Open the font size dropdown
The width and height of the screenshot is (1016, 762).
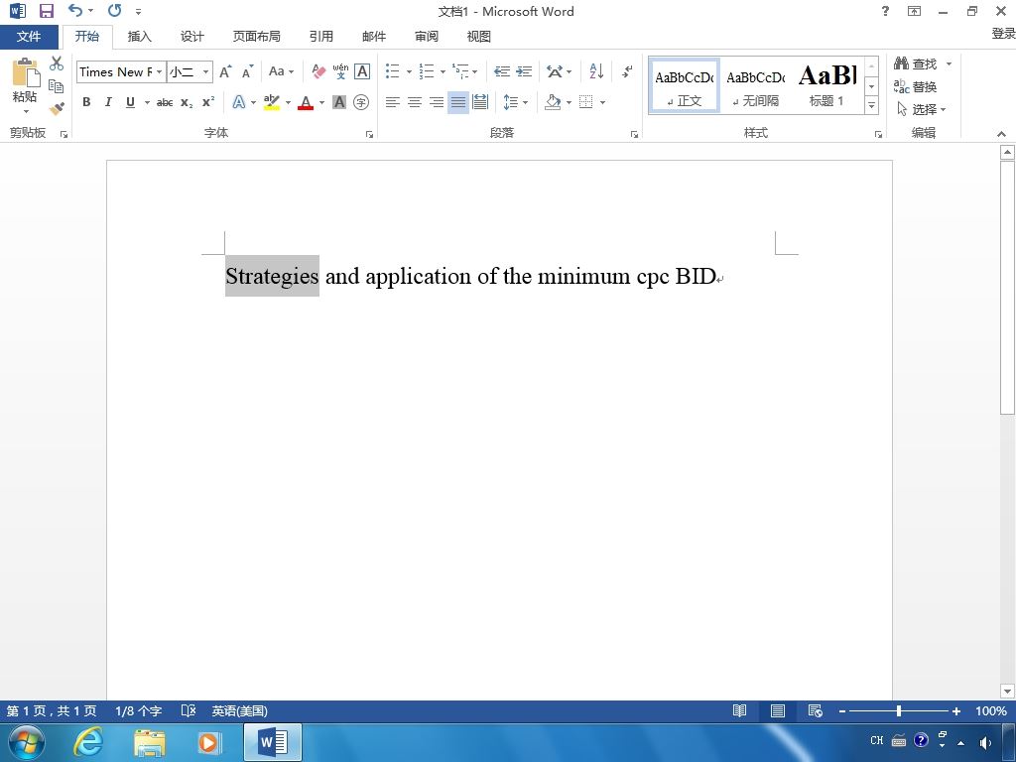point(205,71)
